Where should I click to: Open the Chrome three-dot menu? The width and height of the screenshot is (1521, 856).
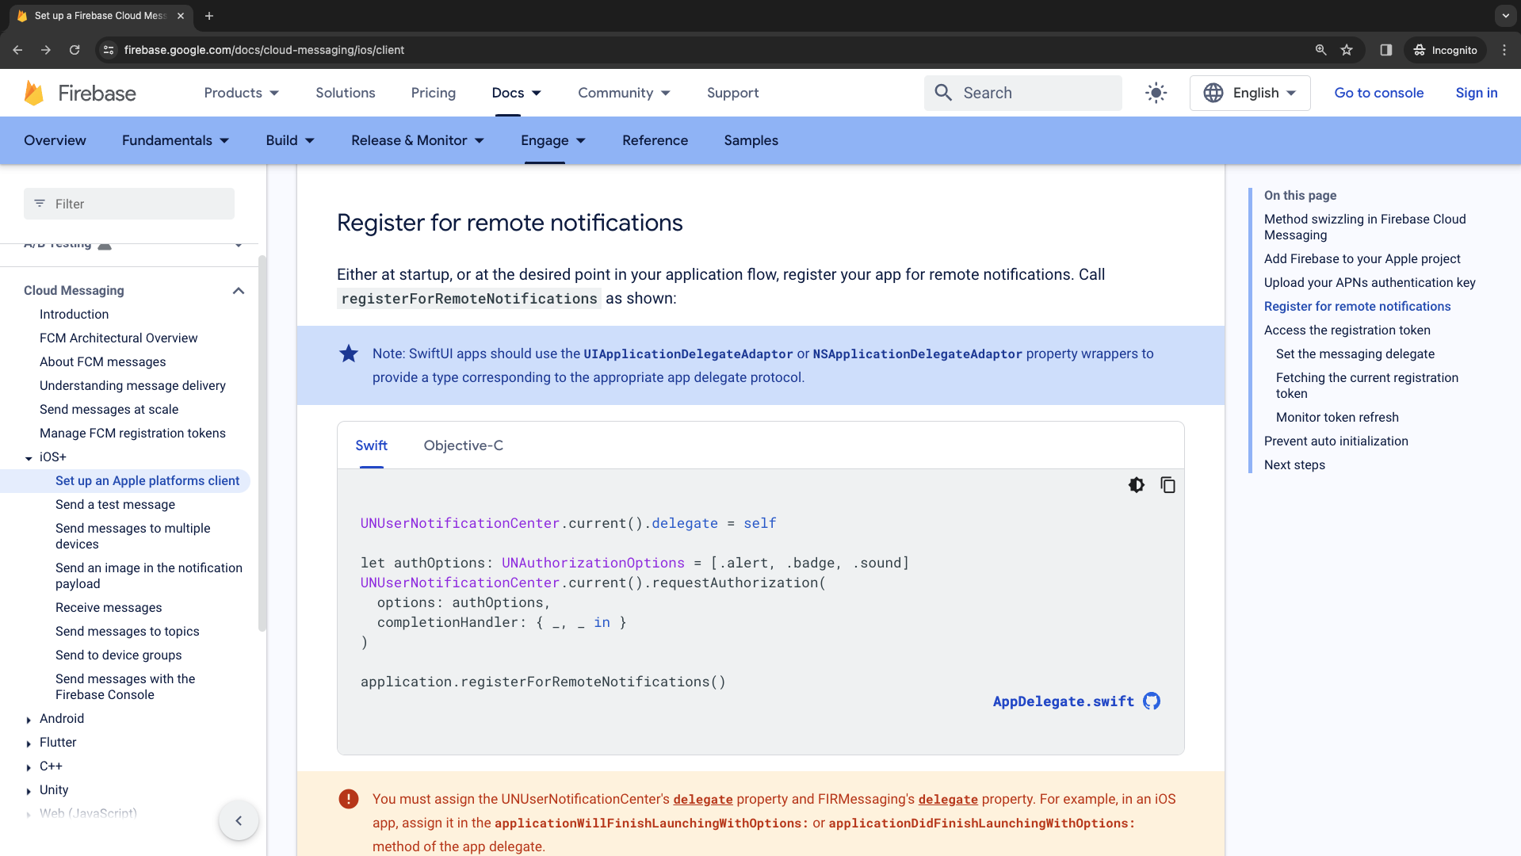pos(1504,50)
